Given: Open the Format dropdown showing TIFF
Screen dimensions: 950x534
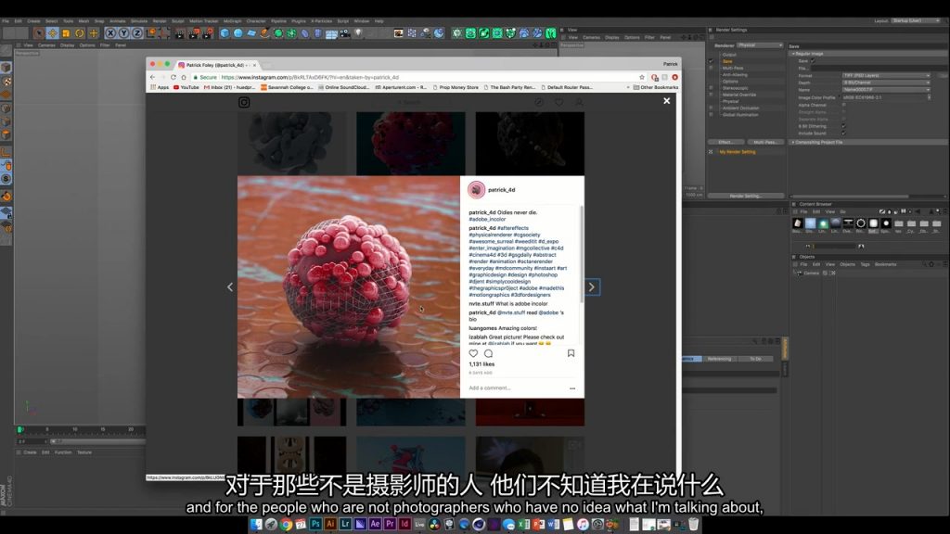Looking at the screenshot, I should tap(886, 76).
